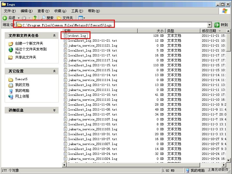Collapse the 其它位置 panel
The image size is (232, 174).
click(54, 71)
